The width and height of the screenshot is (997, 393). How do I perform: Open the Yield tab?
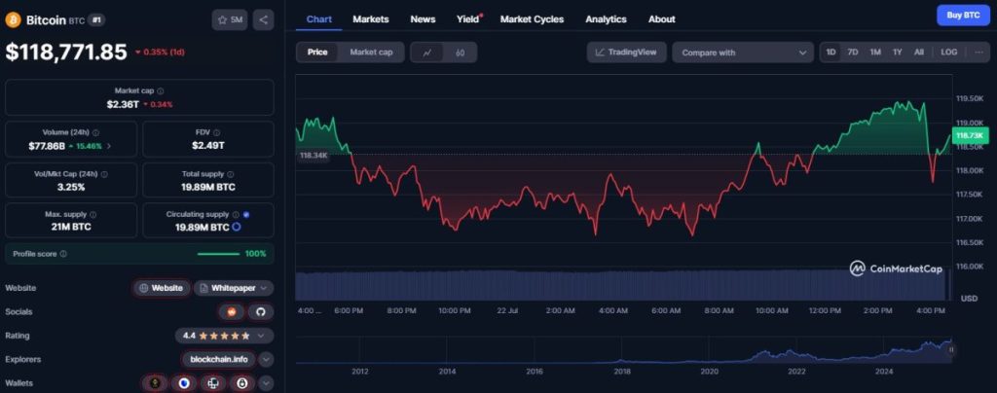coord(468,19)
